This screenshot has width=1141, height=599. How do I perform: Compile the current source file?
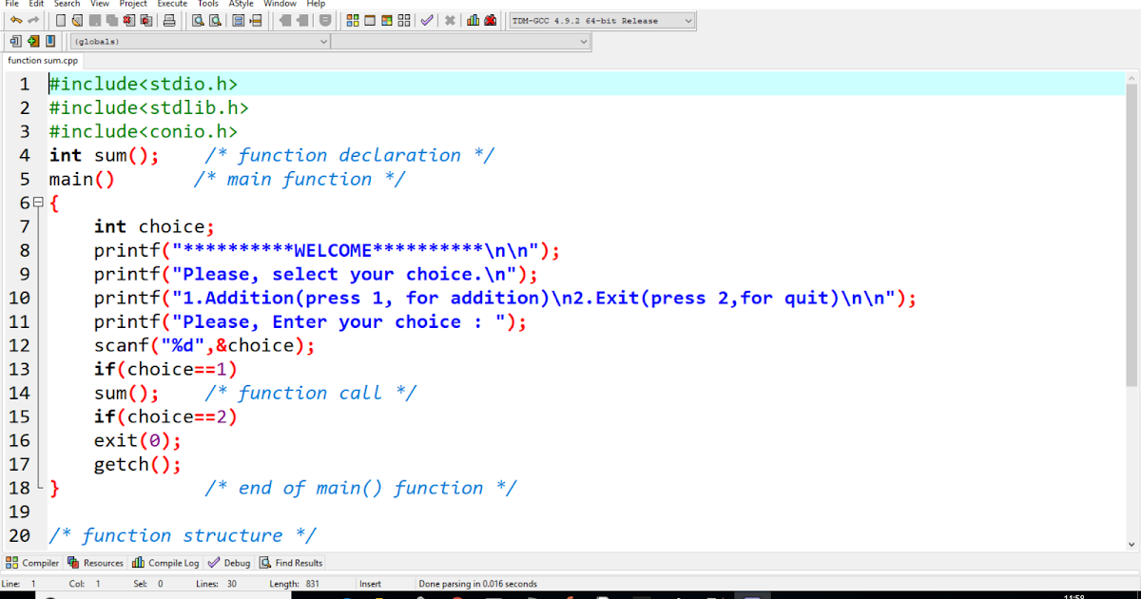(x=353, y=20)
